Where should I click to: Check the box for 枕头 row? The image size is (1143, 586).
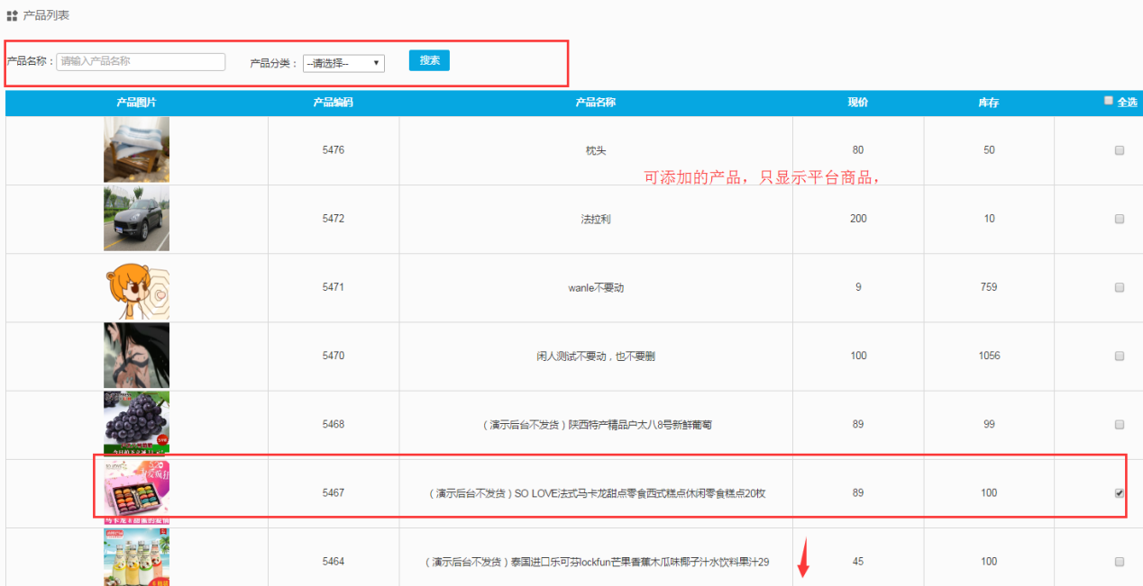[x=1120, y=150]
